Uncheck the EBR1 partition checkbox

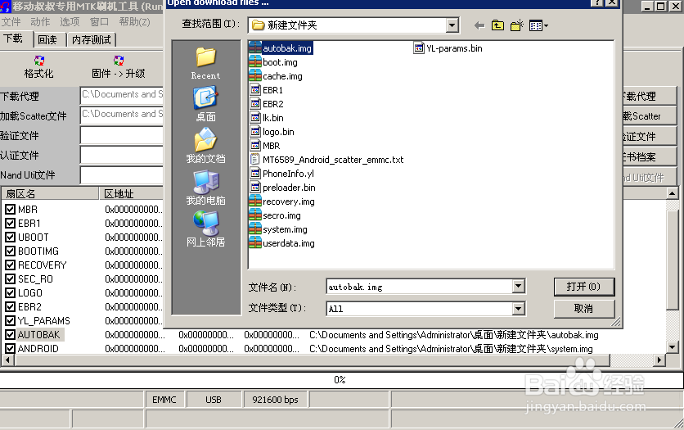[x=10, y=223]
